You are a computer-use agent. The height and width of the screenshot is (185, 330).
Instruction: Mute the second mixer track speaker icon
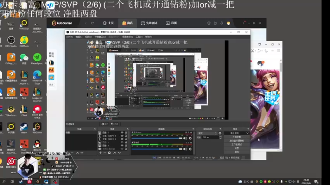(185, 149)
